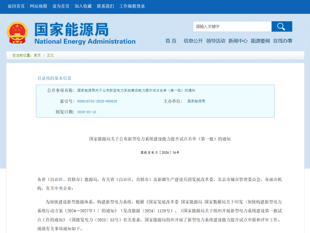The width and height of the screenshot is (310, 233).
Task: Click 加入收藏 to bookmark the site
Action: (83, 6)
